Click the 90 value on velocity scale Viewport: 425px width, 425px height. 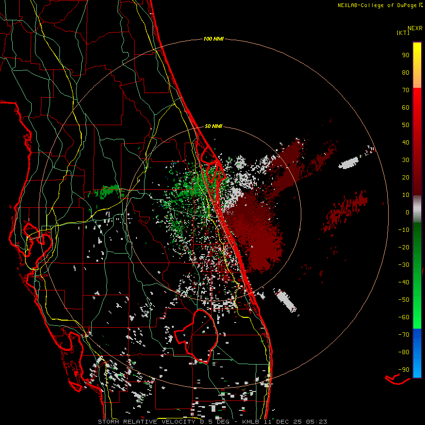(x=405, y=55)
